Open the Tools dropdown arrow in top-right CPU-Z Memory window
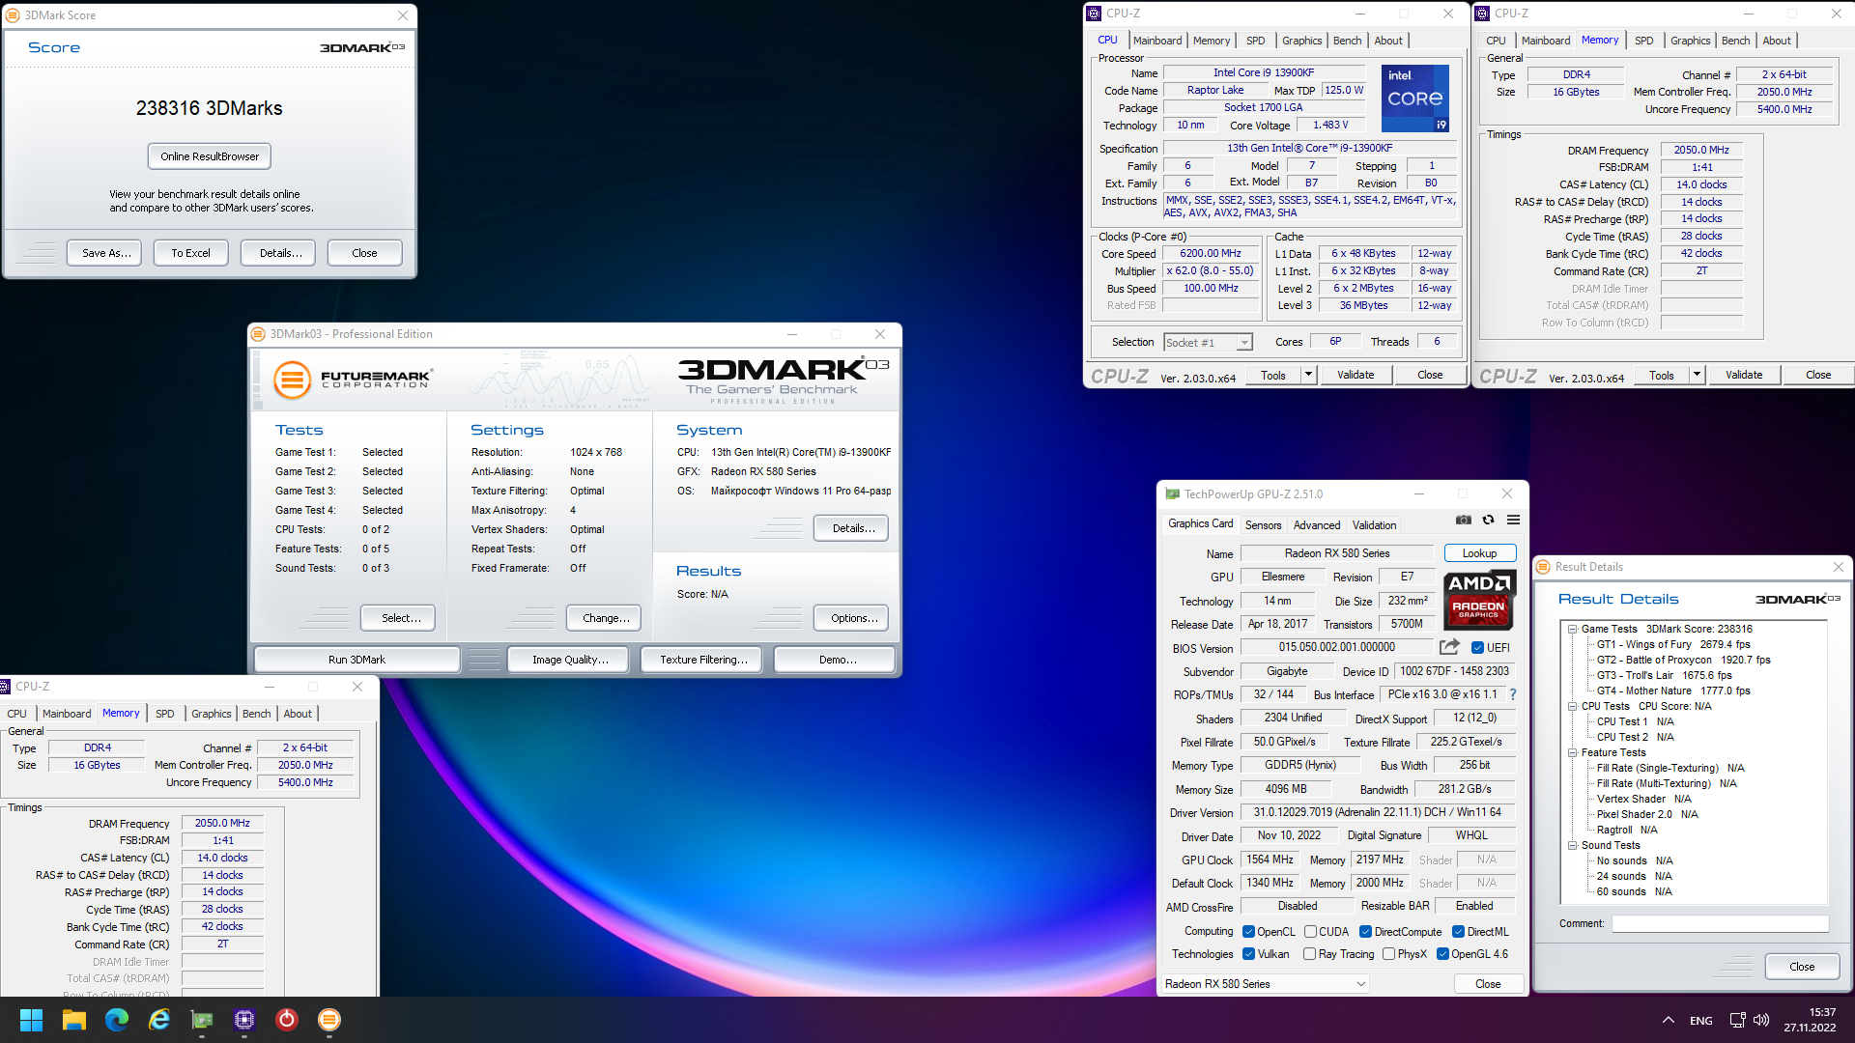 (1697, 375)
